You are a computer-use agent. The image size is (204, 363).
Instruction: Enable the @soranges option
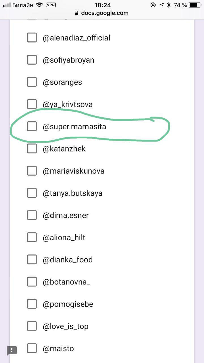[x=32, y=82]
